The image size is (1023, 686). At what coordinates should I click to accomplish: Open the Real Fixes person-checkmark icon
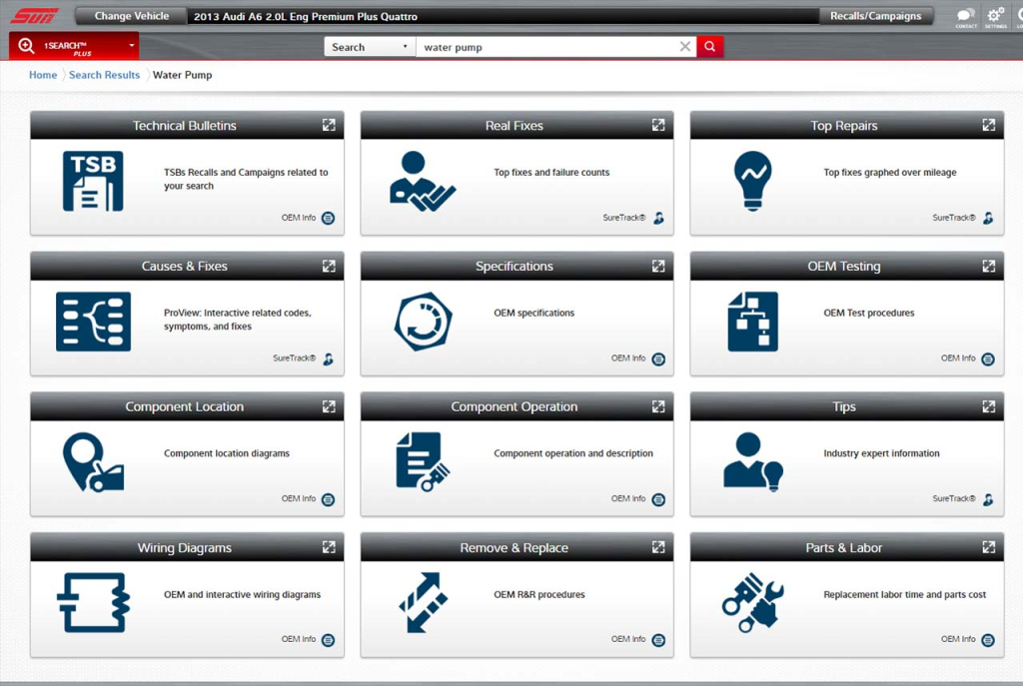pyautogui.click(x=422, y=181)
